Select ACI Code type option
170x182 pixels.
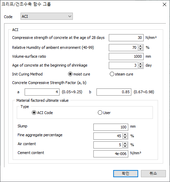(42, 113)
